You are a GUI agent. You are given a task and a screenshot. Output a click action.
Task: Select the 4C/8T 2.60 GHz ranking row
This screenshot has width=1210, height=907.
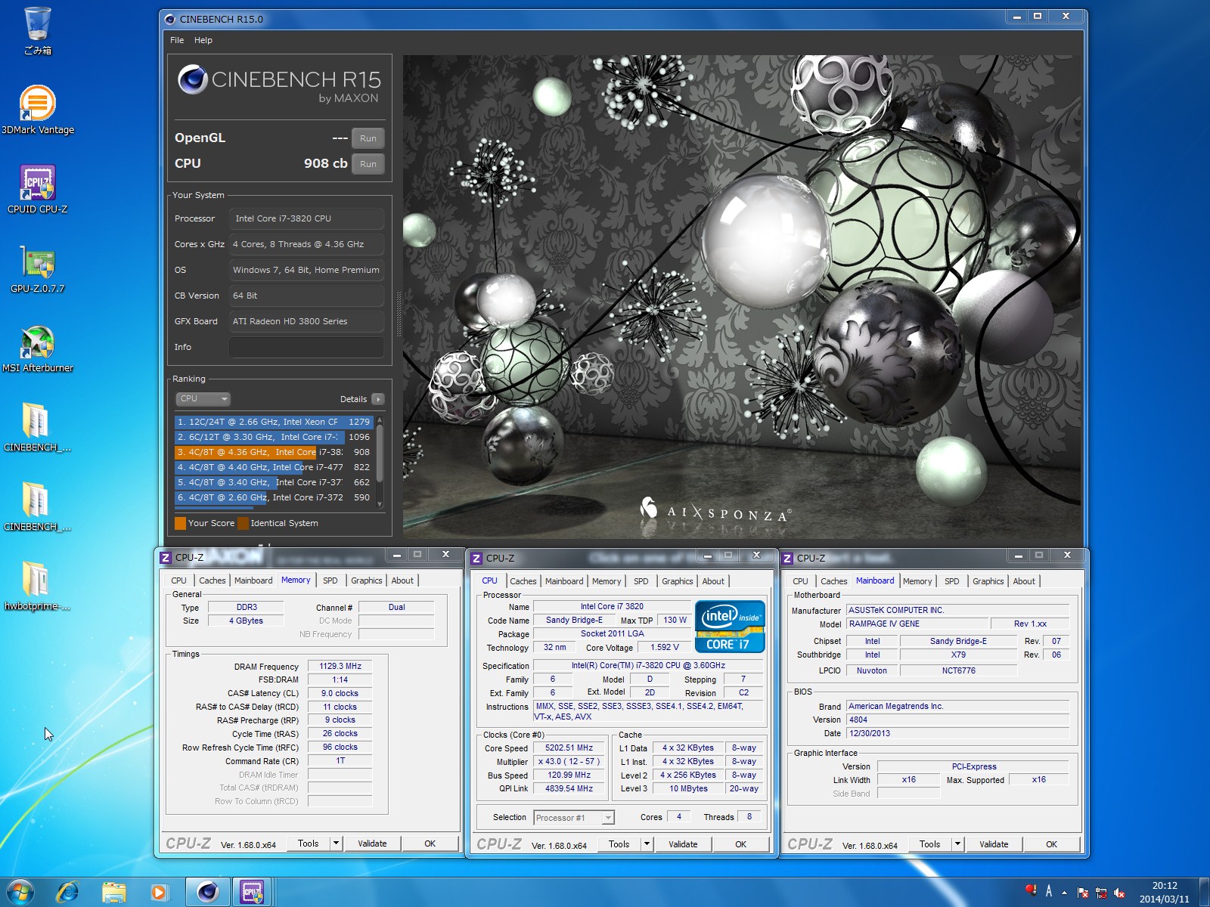point(274,497)
